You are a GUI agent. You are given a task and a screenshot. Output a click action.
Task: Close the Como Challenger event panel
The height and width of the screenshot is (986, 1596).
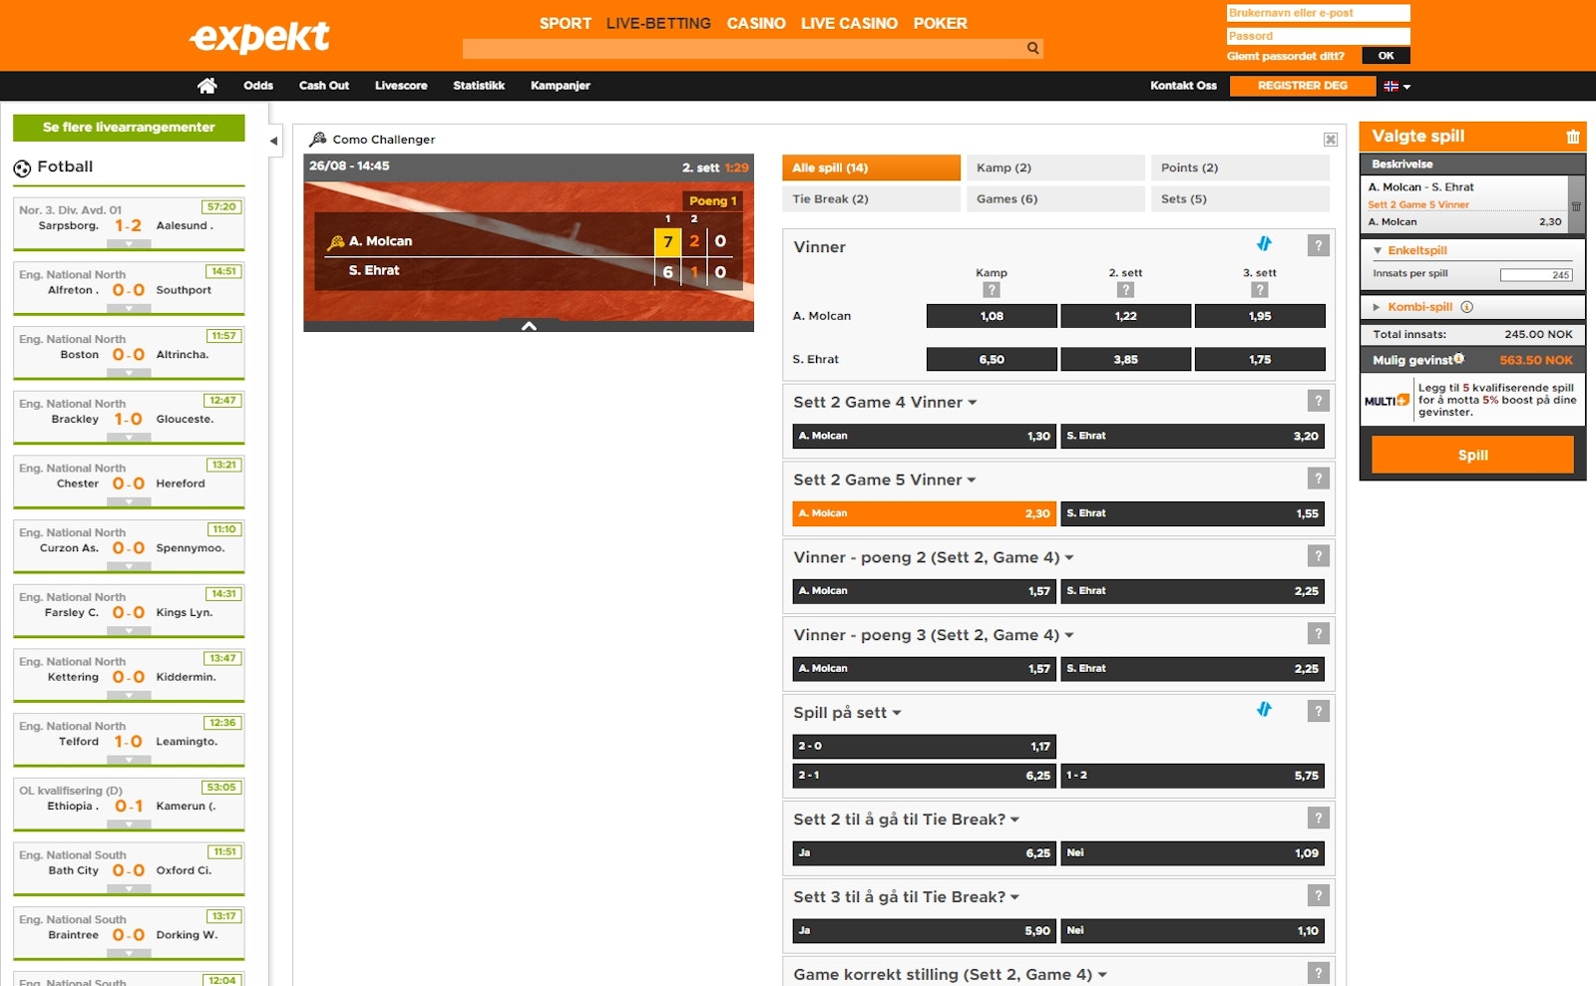click(x=1330, y=140)
